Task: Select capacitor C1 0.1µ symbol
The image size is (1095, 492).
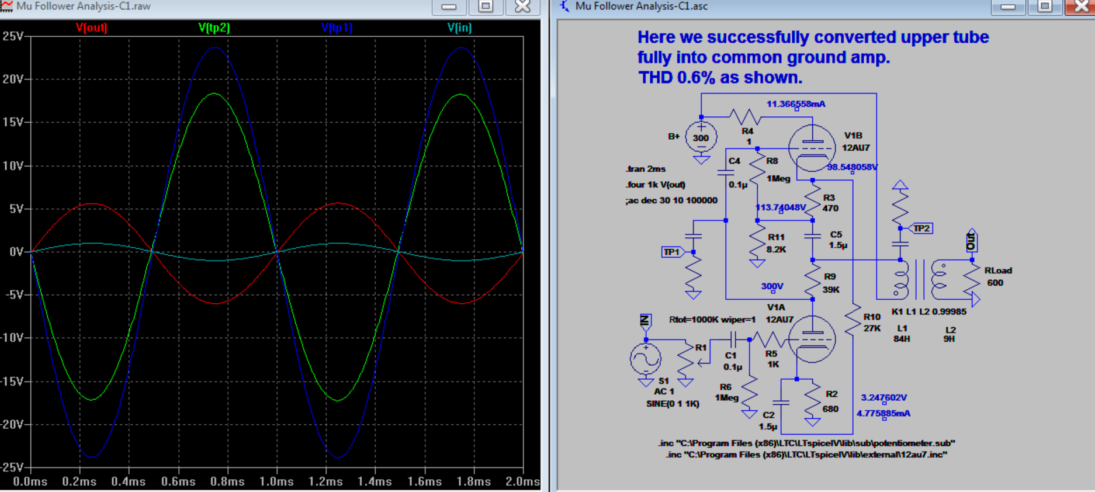Action: (x=733, y=339)
